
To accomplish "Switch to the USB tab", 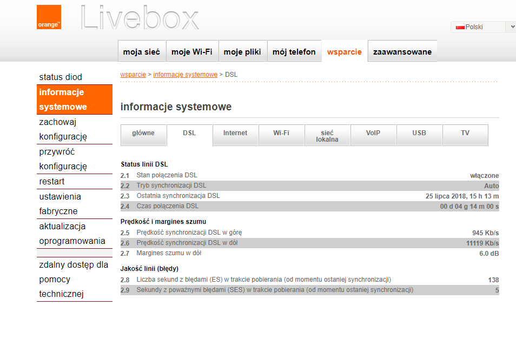I will [419, 134].
